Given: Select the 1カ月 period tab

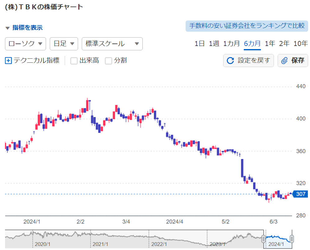Looking at the screenshot, I should pyautogui.click(x=231, y=43).
